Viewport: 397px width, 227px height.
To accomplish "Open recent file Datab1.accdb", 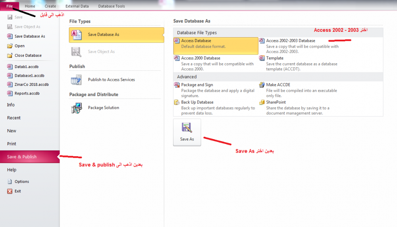I will (x=27, y=67).
